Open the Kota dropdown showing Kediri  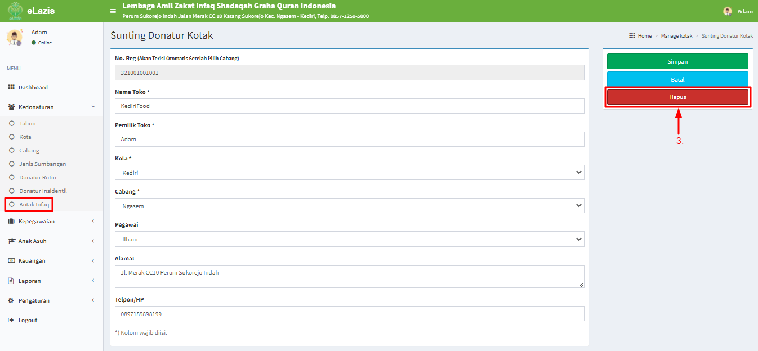[350, 173]
